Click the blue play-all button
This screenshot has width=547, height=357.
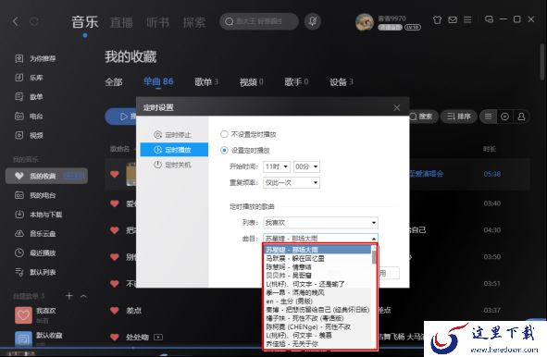(x=120, y=117)
